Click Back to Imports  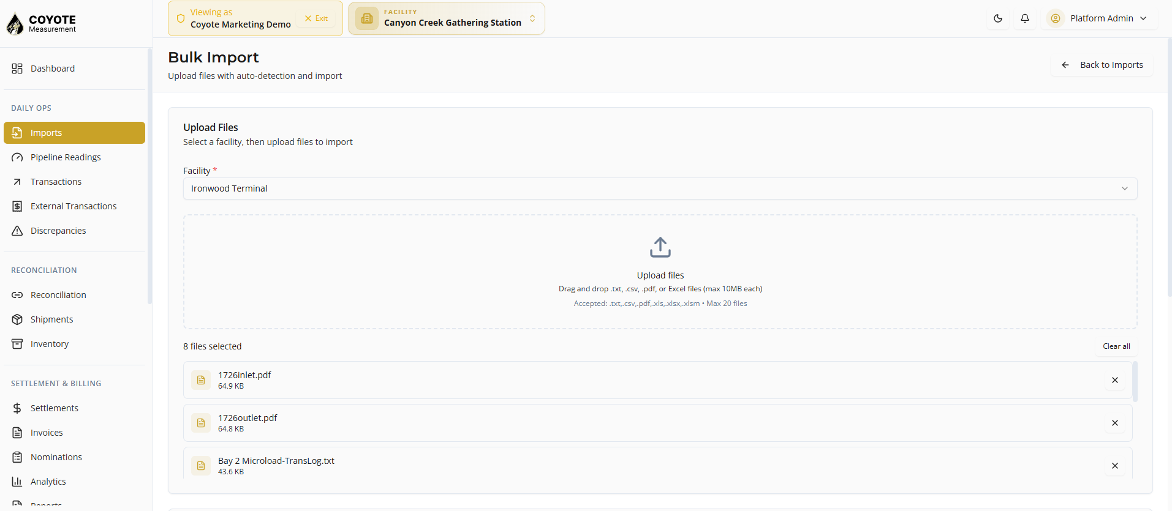point(1102,65)
